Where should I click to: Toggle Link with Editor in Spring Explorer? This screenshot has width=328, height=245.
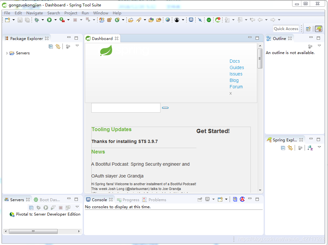pos(290,148)
